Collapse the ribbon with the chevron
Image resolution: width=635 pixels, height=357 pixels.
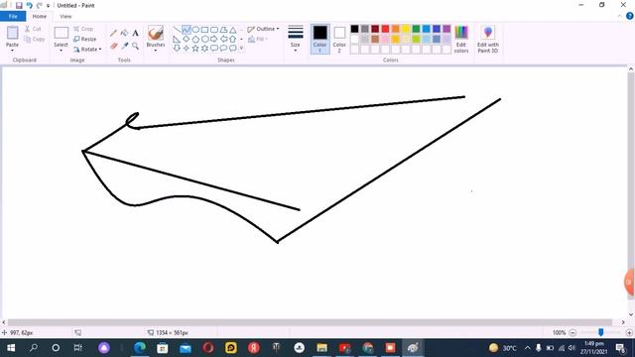tap(619, 16)
